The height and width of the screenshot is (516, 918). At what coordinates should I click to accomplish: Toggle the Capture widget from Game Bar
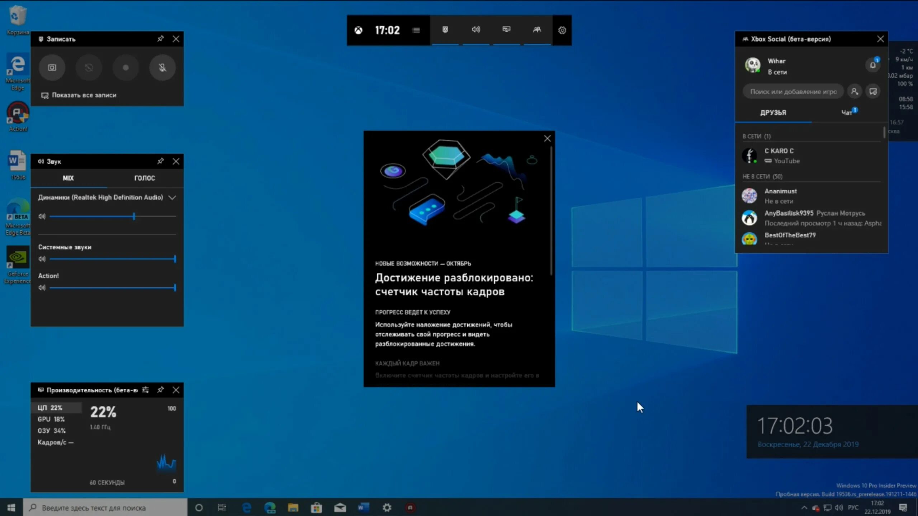(x=445, y=30)
